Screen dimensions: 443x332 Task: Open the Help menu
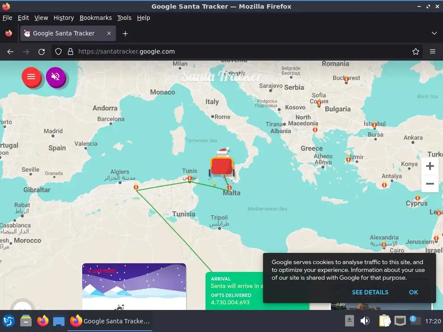click(x=143, y=18)
